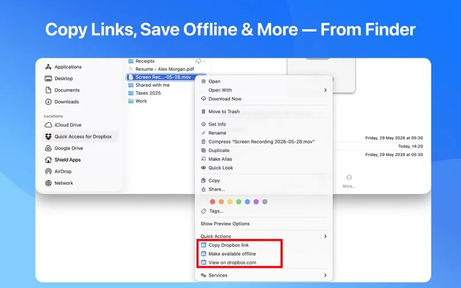Open the Taxes 2025 folder

(x=145, y=93)
